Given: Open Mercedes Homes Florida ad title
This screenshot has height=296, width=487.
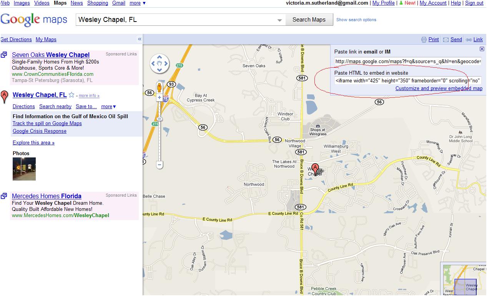Looking at the screenshot, I should coord(47,196).
